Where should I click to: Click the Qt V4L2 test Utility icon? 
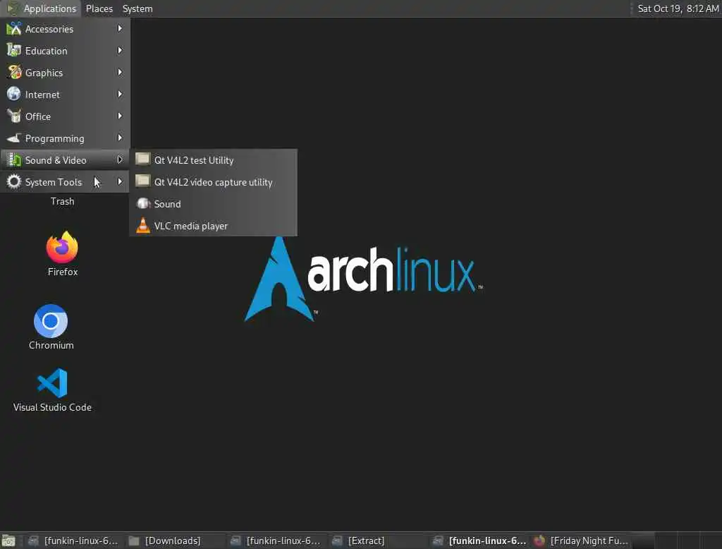pyautogui.click(x=142, y=159)
